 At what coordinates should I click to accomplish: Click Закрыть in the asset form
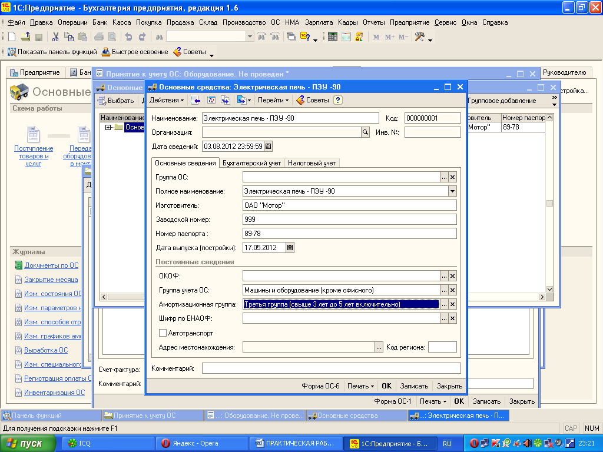[449, 386]
